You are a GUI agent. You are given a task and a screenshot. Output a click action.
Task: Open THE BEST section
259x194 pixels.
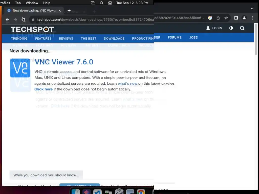point(88,38)
